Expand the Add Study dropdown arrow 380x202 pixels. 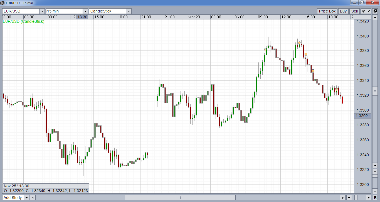pyautogui.click(x=26, y=198)
